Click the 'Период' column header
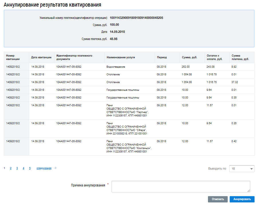 click(x=162, y=57)
